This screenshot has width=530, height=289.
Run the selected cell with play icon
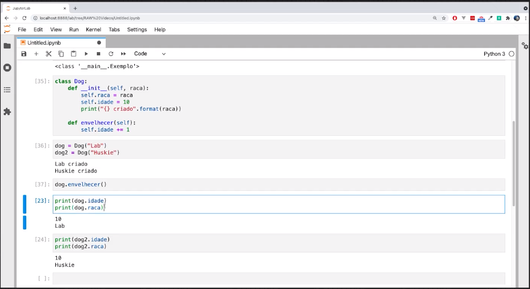click(86, 54)
